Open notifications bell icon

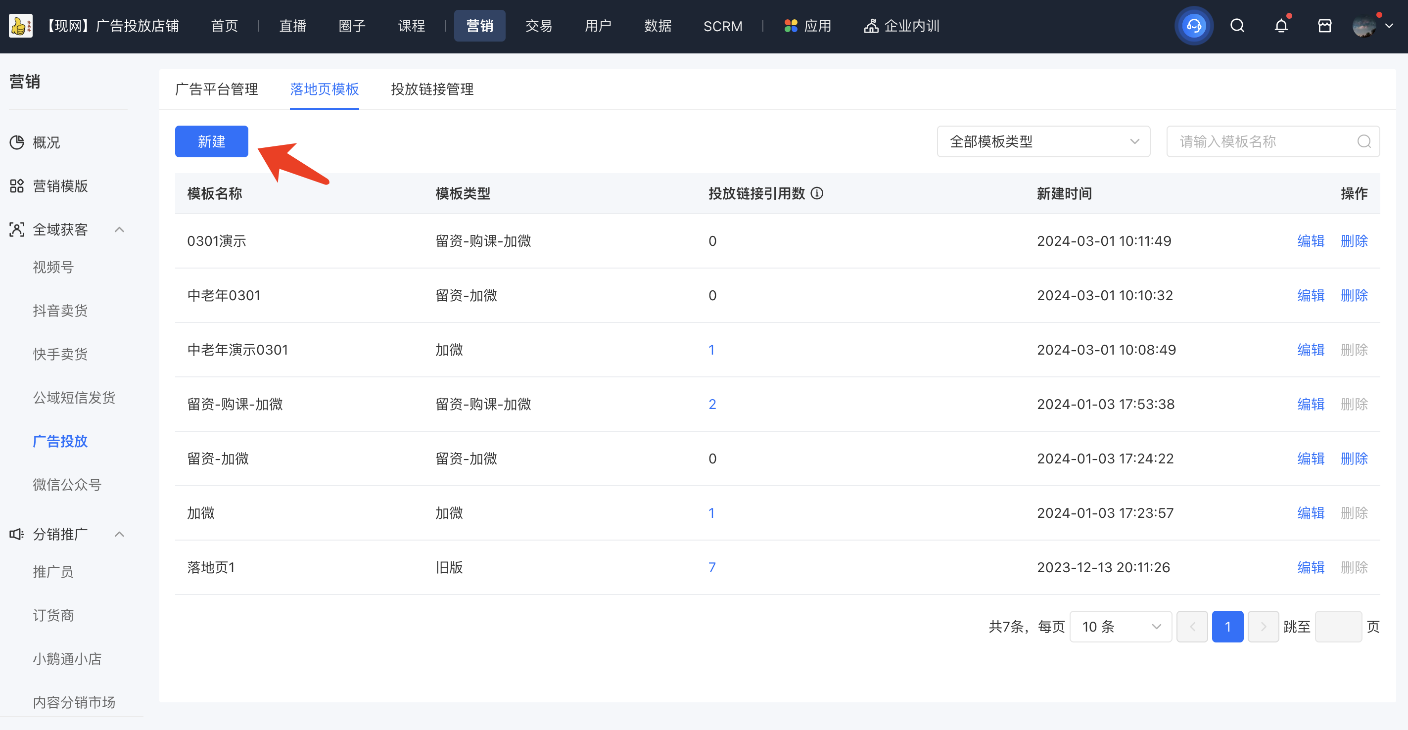click(1281, 26)
